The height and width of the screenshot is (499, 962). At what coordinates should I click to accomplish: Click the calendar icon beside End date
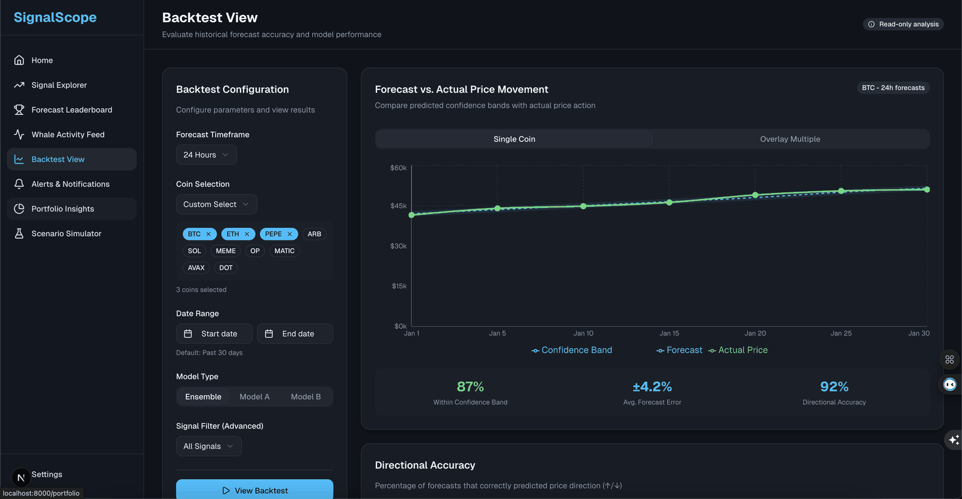(269, 334)
